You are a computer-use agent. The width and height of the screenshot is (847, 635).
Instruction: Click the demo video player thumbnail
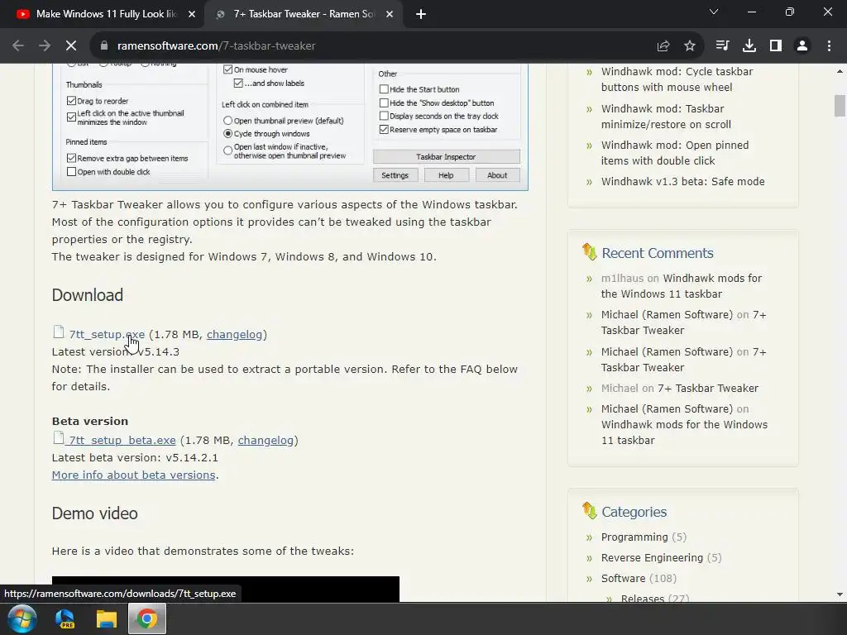(225, 589)
